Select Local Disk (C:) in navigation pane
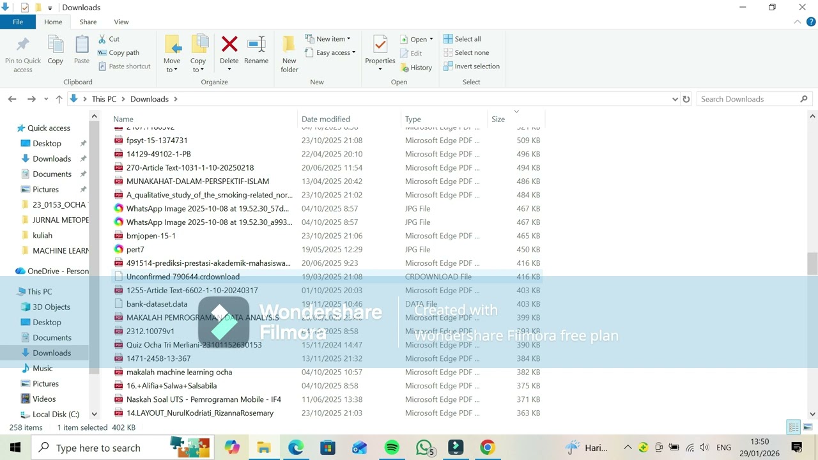This screenshot has height=460, width=818. [x=56, y=414]
